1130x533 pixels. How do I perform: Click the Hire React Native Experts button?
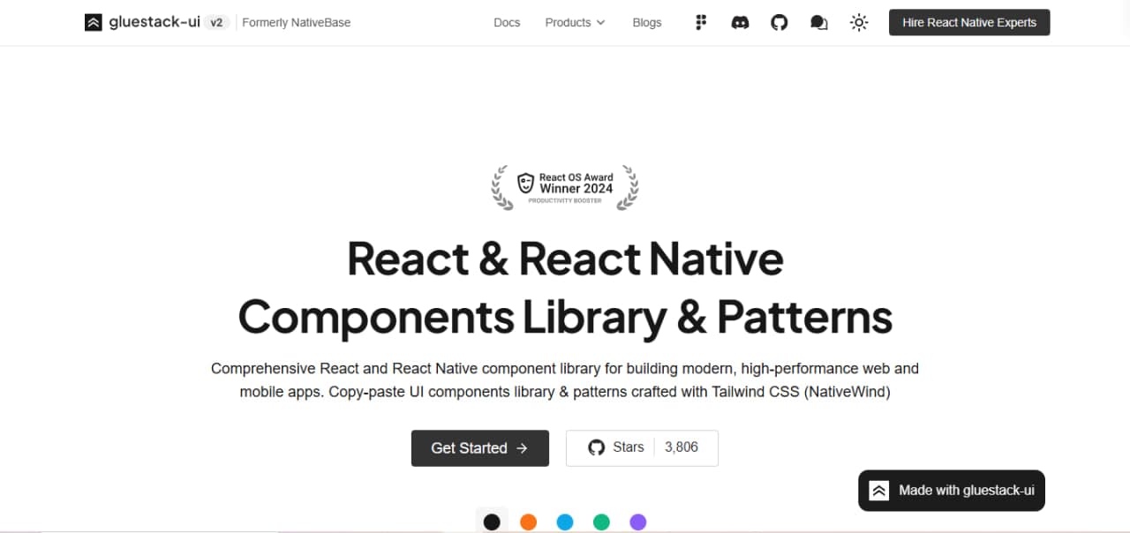coord(969,22)
